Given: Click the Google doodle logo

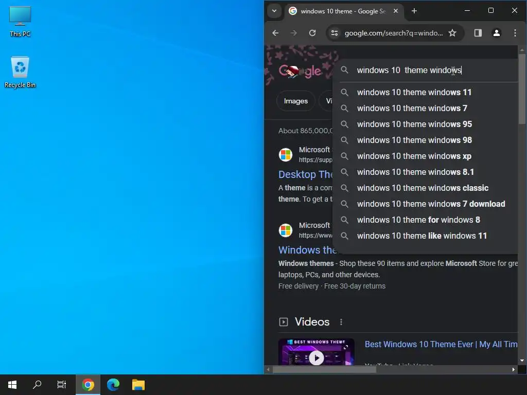Looking at the screenshot, I should tap(300, 71).
